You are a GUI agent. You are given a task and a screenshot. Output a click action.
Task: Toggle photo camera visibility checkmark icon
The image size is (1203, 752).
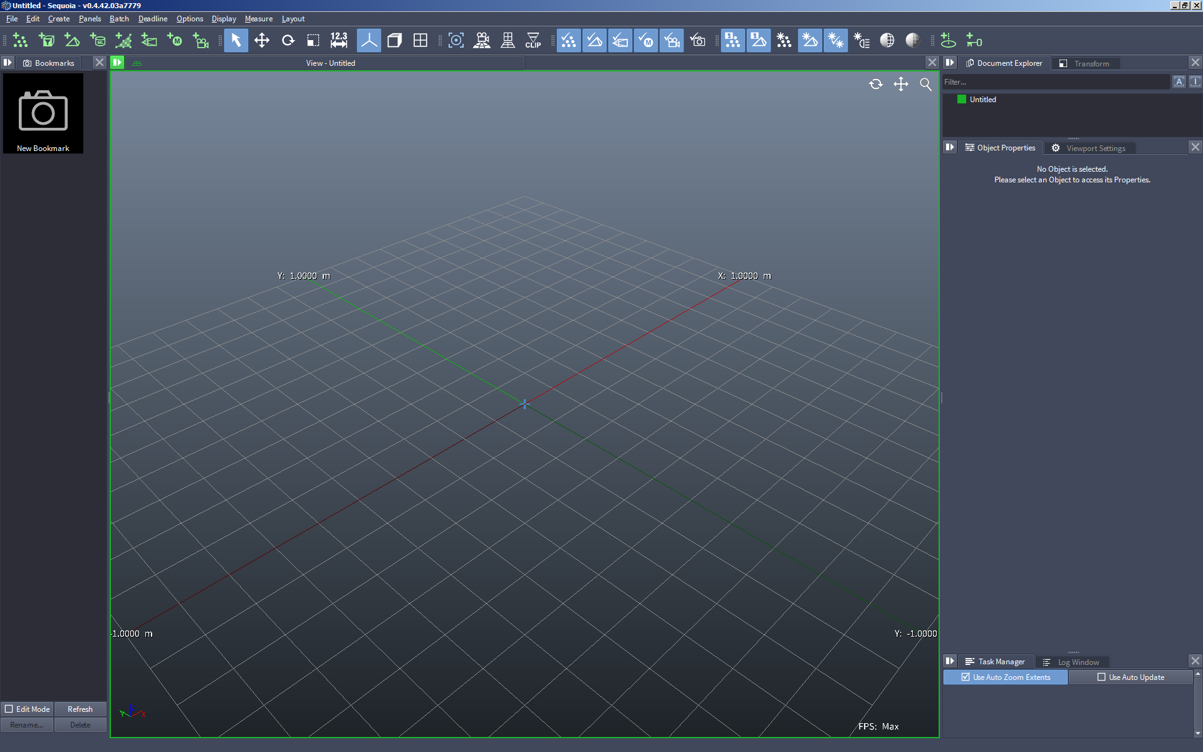[x=697, y=41]
